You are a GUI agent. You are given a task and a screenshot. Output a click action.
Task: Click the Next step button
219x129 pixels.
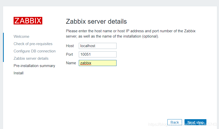coord(195,122)
